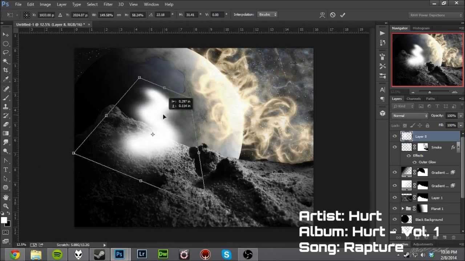Screen dimensions: 465x261
Task: Open the Tool Presets panel icon
Action: coord(382,66)
